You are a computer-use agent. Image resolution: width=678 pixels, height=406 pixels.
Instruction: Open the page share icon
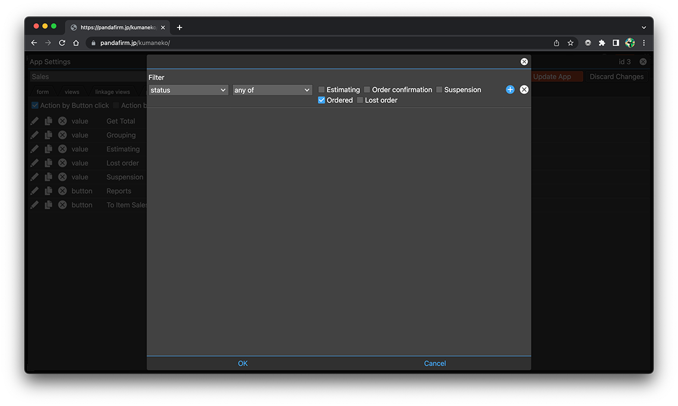[x=556, y=43]
